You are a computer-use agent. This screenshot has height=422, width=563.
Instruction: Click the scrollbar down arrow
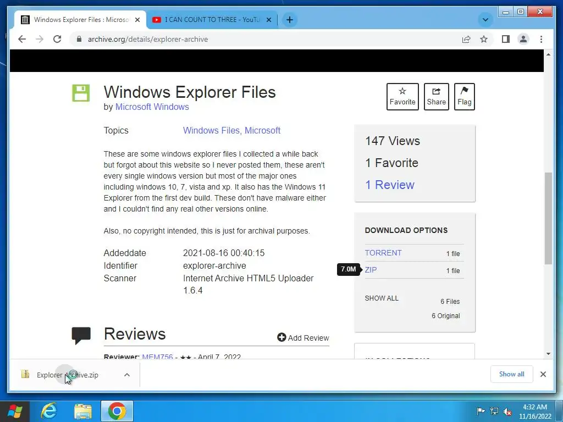pyautogui.click(x=548, y=354)
